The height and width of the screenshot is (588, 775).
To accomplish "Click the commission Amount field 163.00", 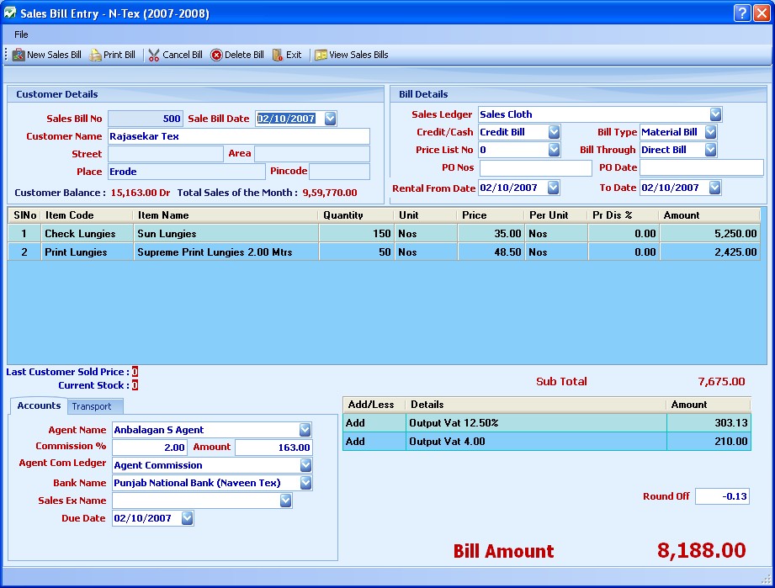I will tap(273, 448).
